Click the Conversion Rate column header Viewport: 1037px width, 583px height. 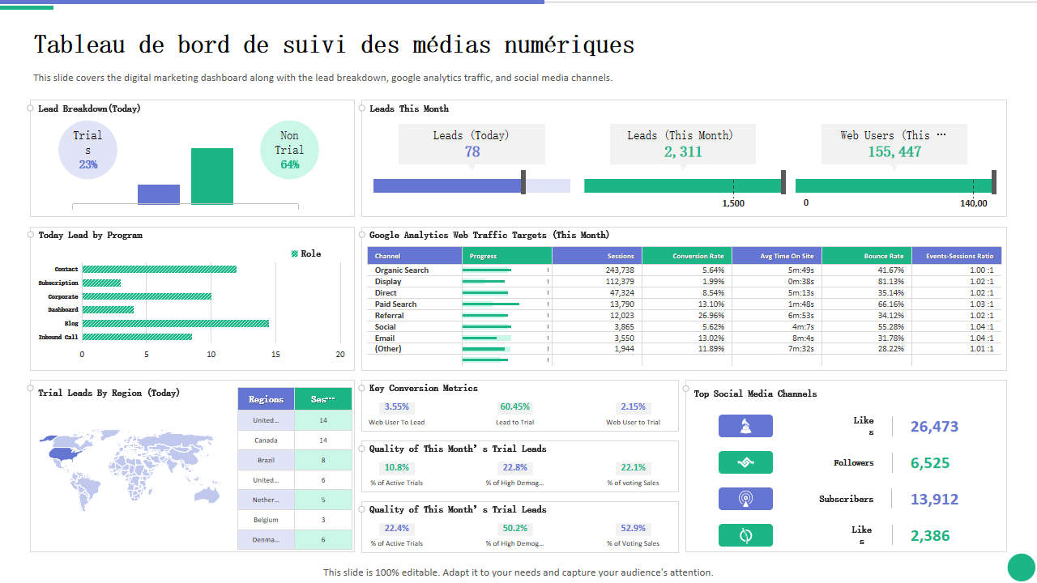[687, 256]
